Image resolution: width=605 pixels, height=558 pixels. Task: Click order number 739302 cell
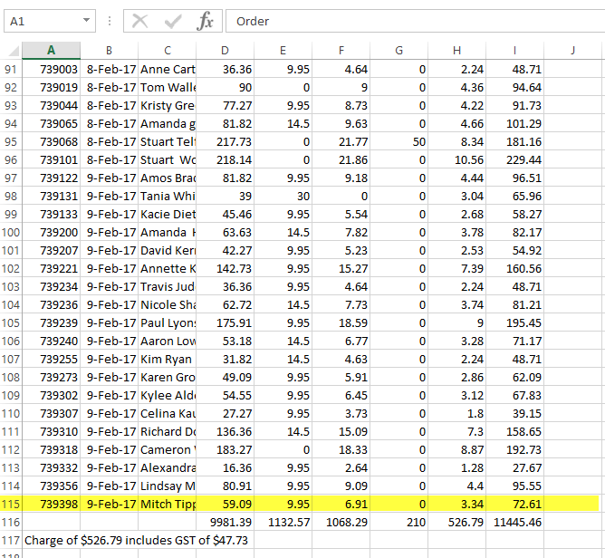(x=52, y=396)
